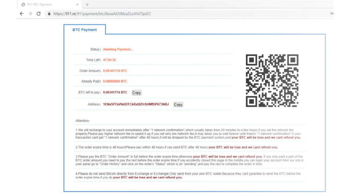
Task: Click the Awaiting Payment status text
Action: (x=118, y=49)
